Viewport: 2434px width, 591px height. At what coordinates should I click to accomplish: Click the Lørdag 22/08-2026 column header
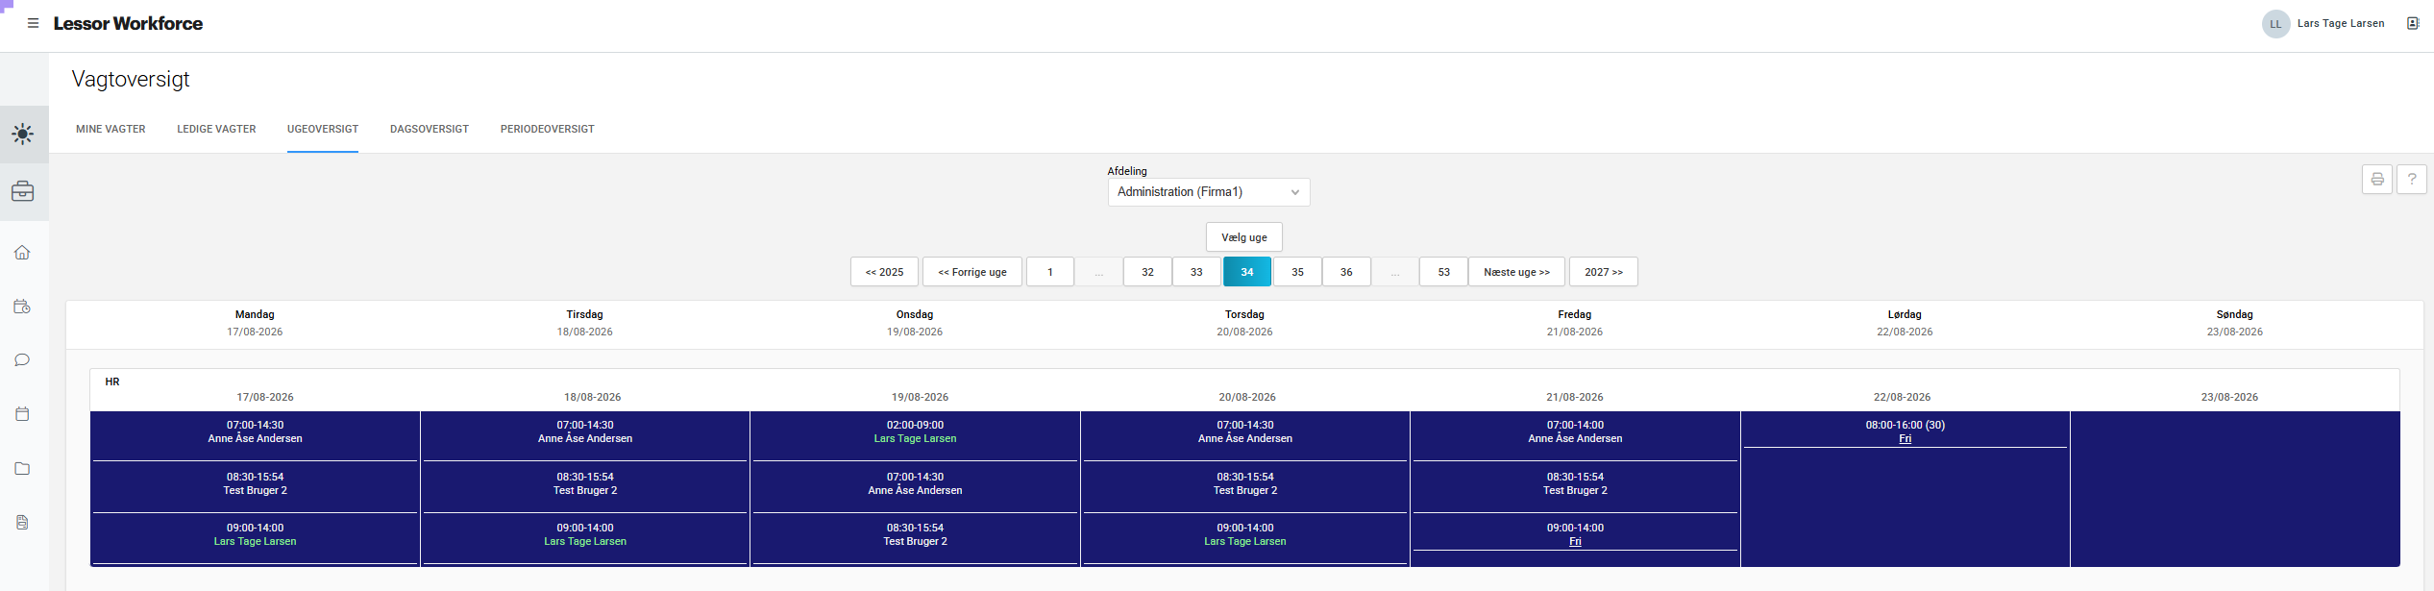pos(1905,323)
